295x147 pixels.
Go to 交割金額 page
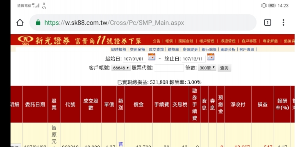[137, 49]
